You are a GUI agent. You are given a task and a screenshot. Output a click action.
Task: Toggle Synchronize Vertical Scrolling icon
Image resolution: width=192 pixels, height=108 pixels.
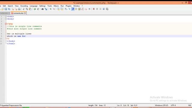[x=58, y=9]
